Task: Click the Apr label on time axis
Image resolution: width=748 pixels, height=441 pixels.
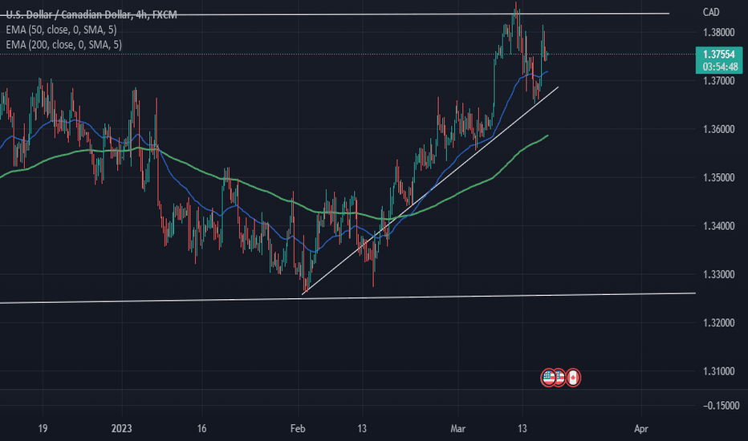Action: pyautogui.click(x=641, y=429)
